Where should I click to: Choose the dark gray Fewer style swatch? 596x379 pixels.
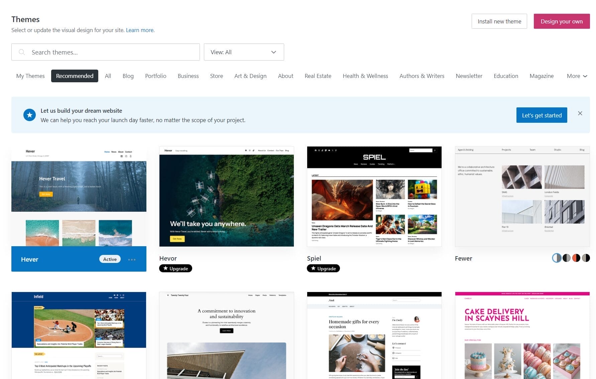click(x=566, y=258)
